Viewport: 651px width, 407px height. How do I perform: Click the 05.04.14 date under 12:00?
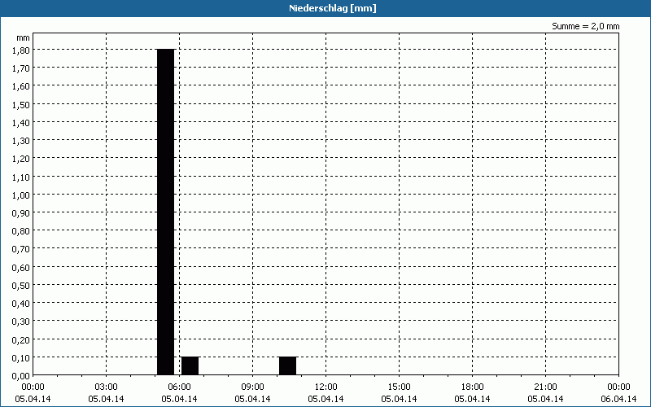coord(326,399)
